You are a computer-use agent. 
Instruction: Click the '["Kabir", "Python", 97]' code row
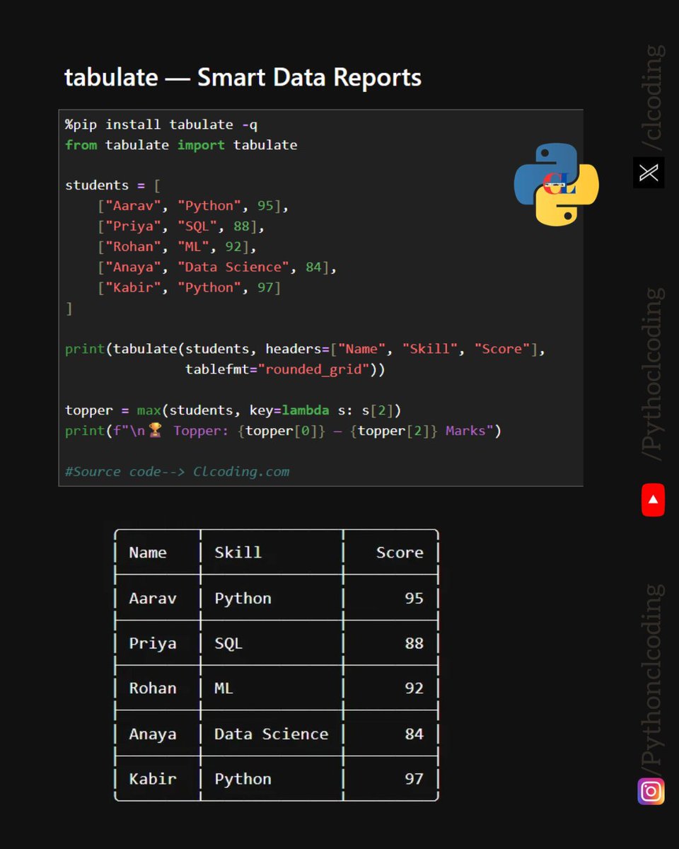click(189, 288)
